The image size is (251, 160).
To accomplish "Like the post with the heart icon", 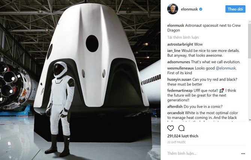I will click(x=170, y=128).
